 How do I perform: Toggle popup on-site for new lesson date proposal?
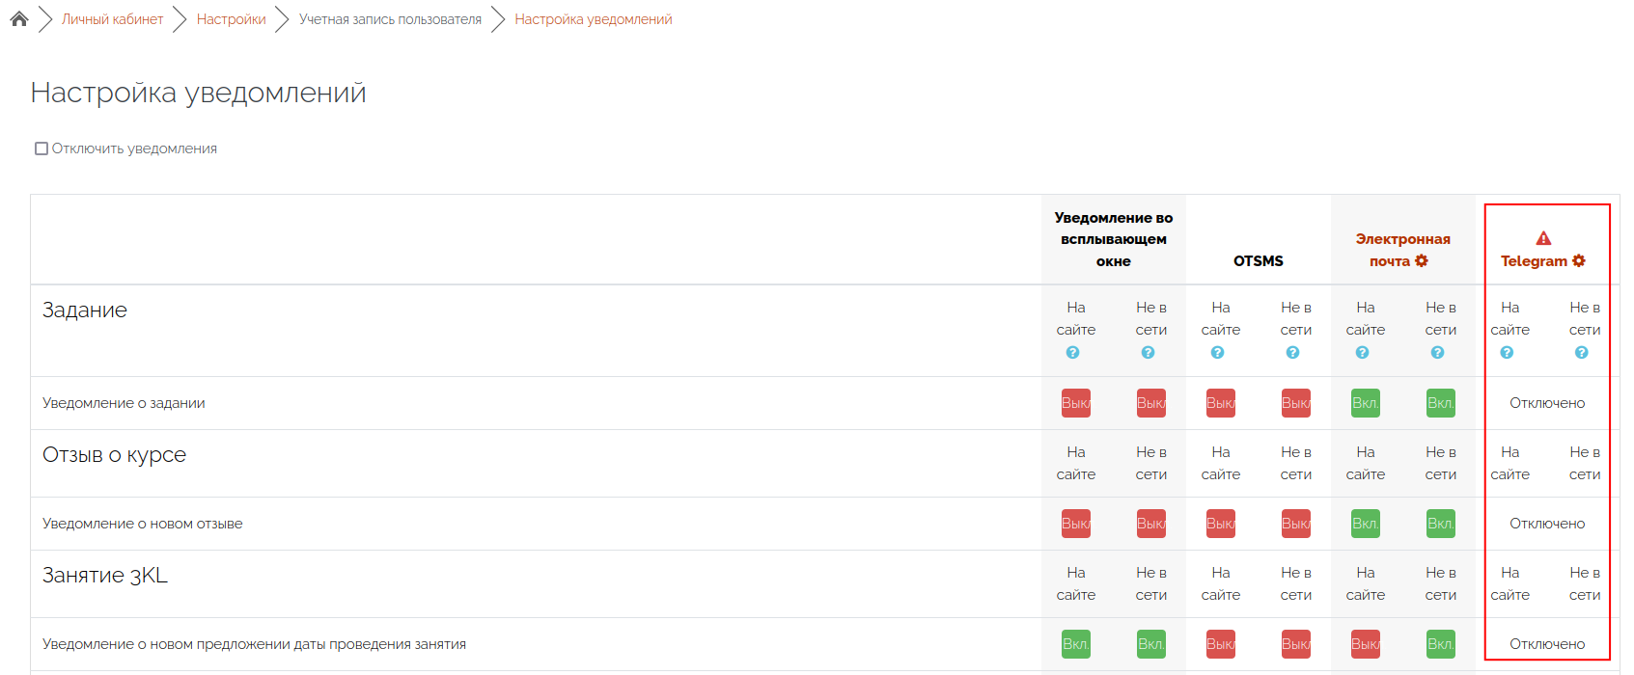click(x=1075, y=644)
